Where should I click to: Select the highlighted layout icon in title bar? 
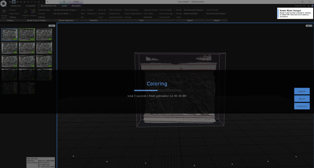(14, 2)
